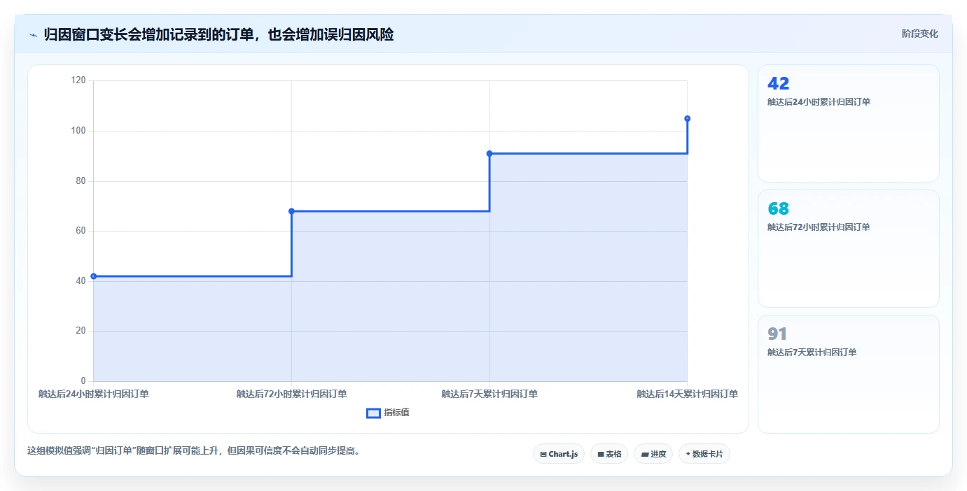Click x-axis label 触达后7天累计归因订单
The width and height of the screenshot is (967, 491).
[x=489, y=394]
